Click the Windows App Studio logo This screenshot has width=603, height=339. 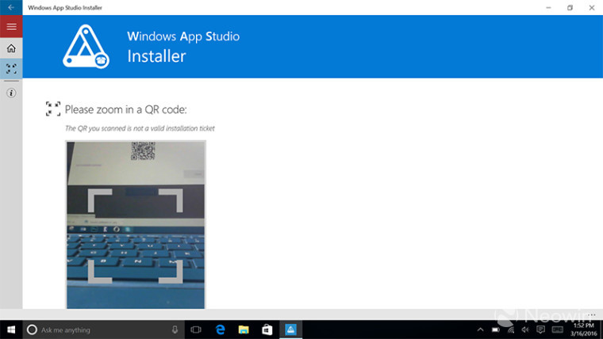tap(86, 47)
